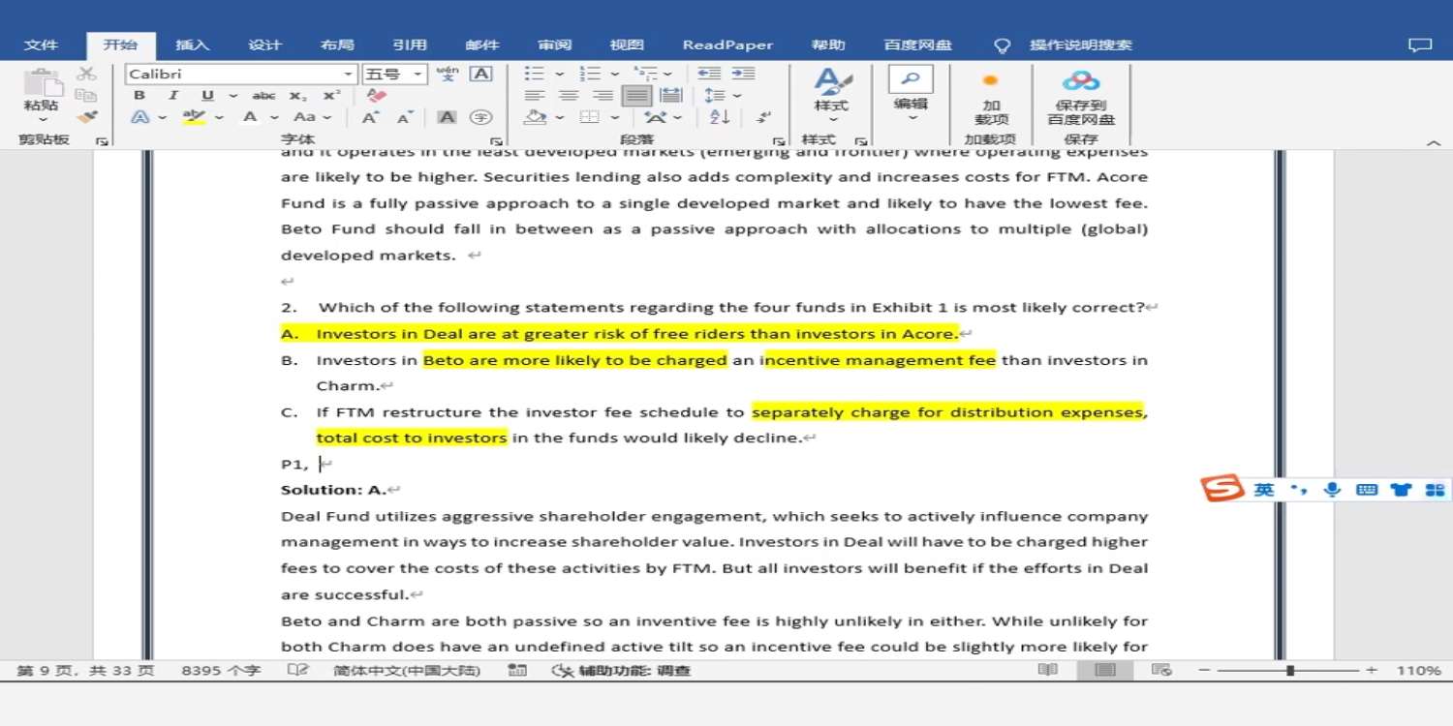Expand the multilevel list dropdown arrow
The height and width of the screenshot is (726, 1453).
pyautogui.click(x=668, y=74)
